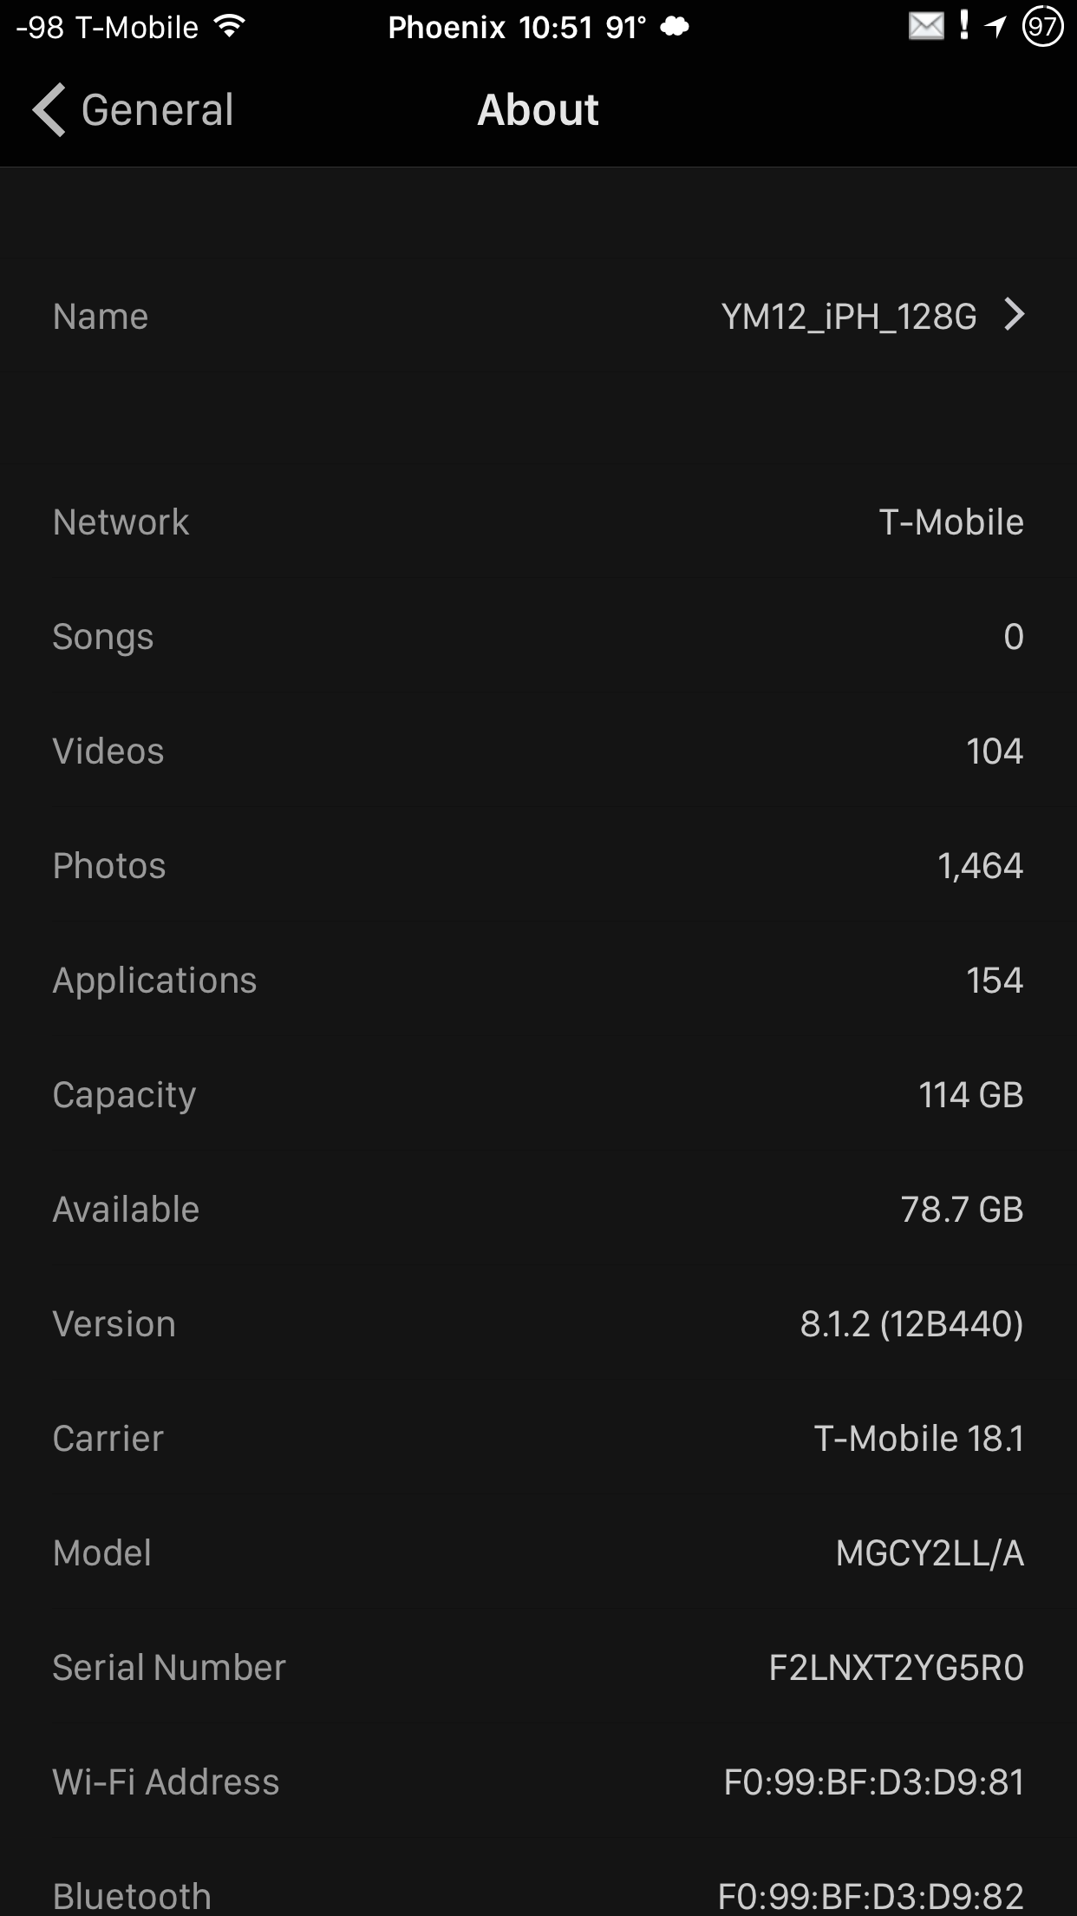Tap the Capacity 114 GB row
This screenshot has height=1916, width=1077.
[x=538, y=1095]
